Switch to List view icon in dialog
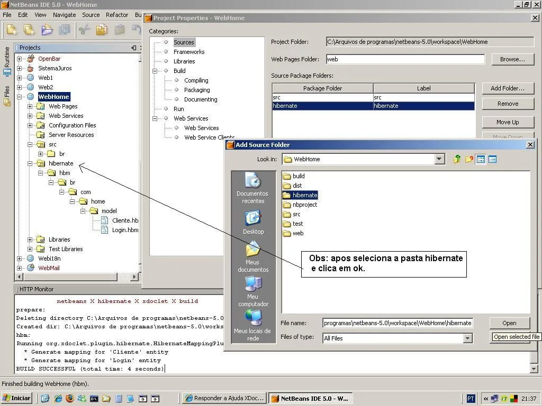Viewport: 542px width, 406px height. 481,159
